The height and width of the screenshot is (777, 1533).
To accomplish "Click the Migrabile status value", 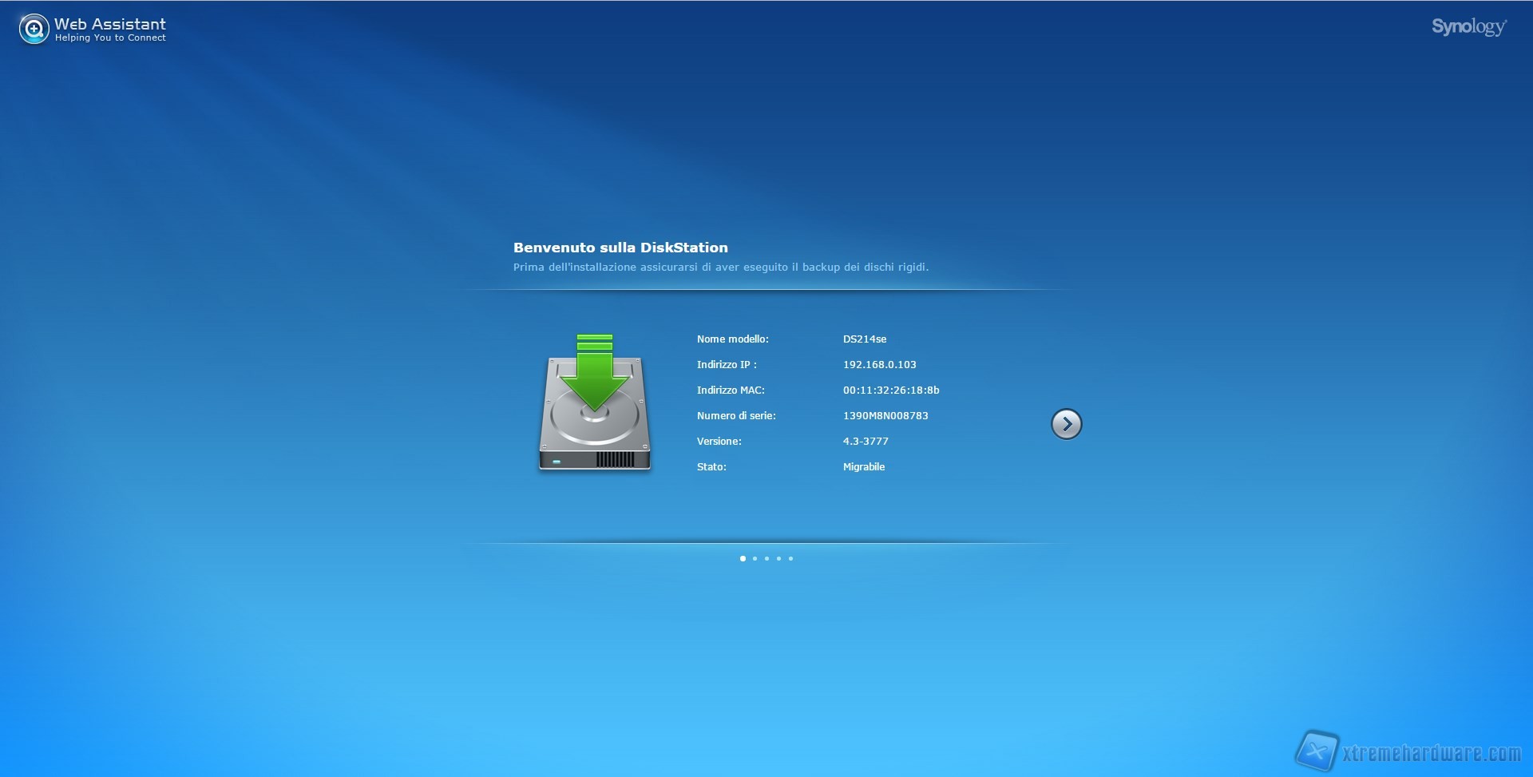I will pos(863,467).
